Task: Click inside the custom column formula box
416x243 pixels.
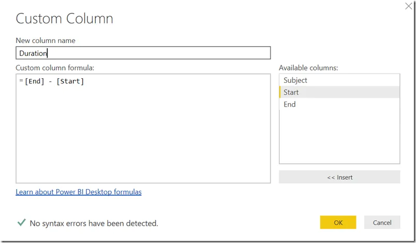Action: 143,135
